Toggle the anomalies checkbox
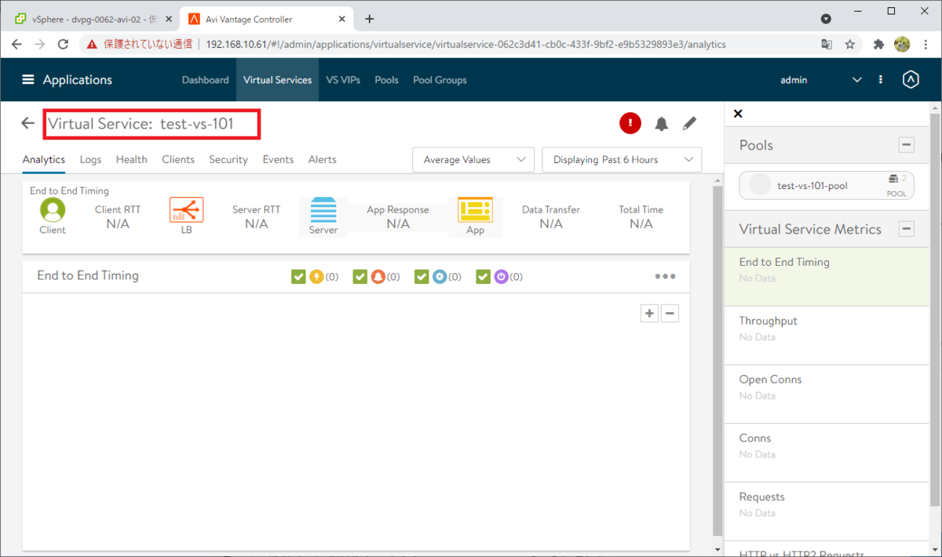This screenshot has width=942, height=557. coord(298,276)
